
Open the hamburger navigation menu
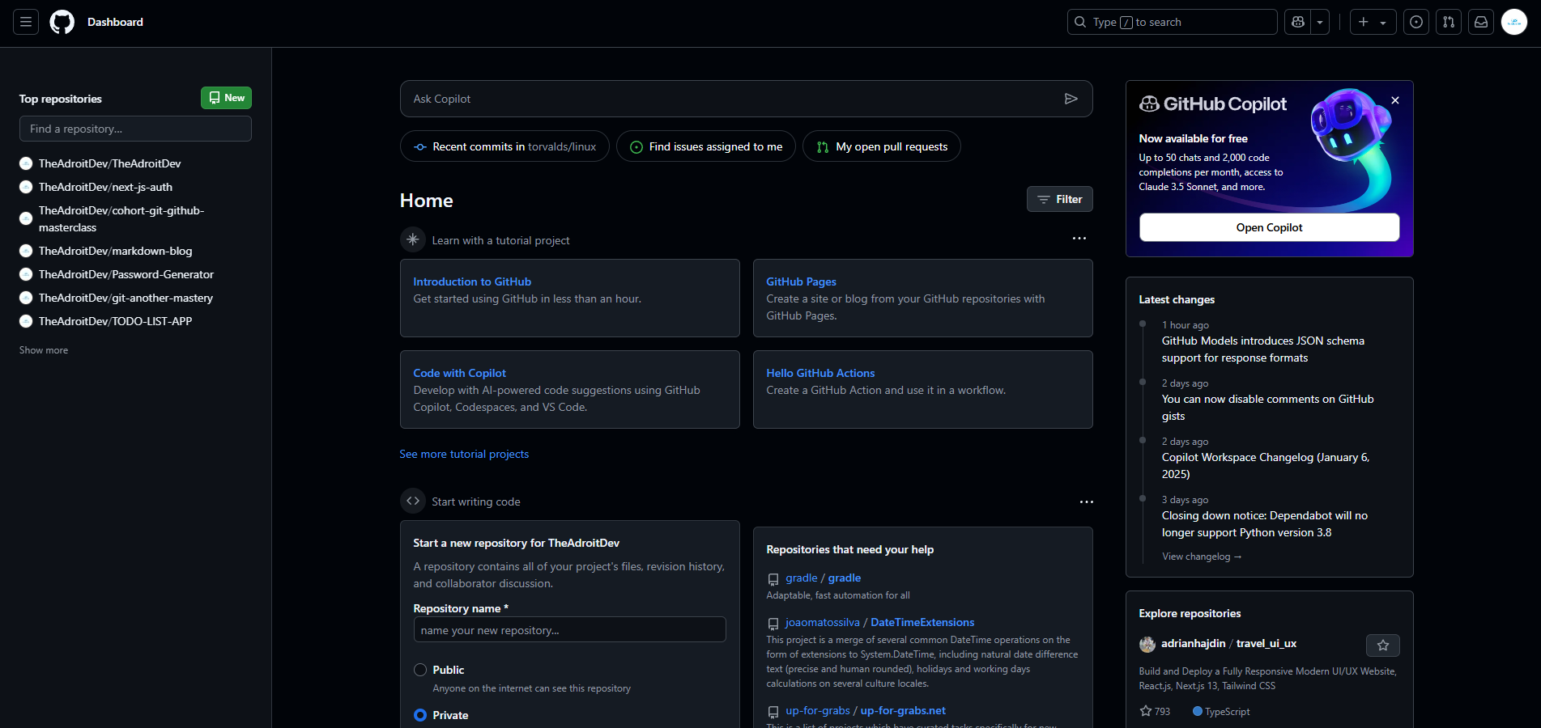click(25, 22)
